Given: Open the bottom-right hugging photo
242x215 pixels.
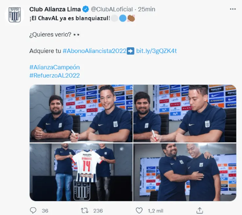Looking at the screenshot, I should [x=185, y=172].
